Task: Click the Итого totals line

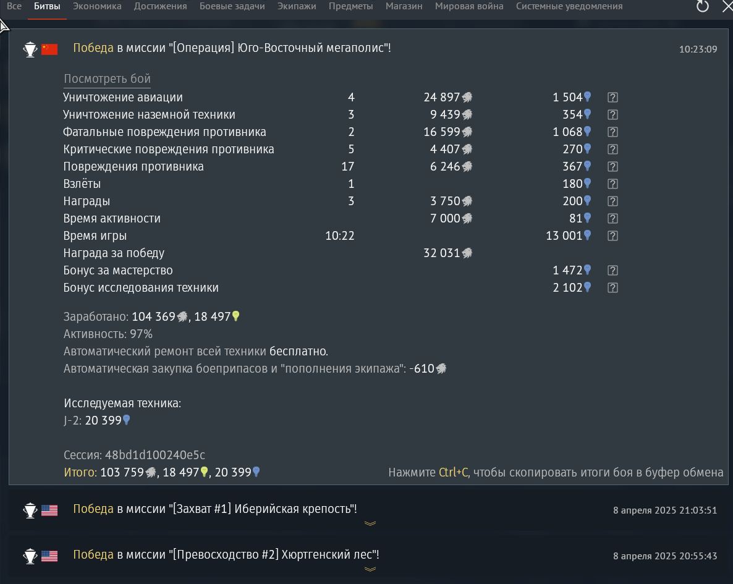Action: tap(162, 472)
